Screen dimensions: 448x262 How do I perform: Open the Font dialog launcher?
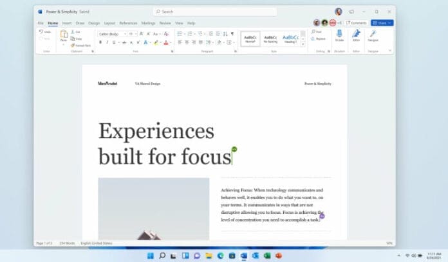[x=172, y=51]
